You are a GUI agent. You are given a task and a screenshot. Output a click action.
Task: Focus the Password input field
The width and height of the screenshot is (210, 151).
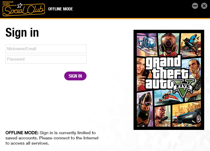[x=46, y=59]
